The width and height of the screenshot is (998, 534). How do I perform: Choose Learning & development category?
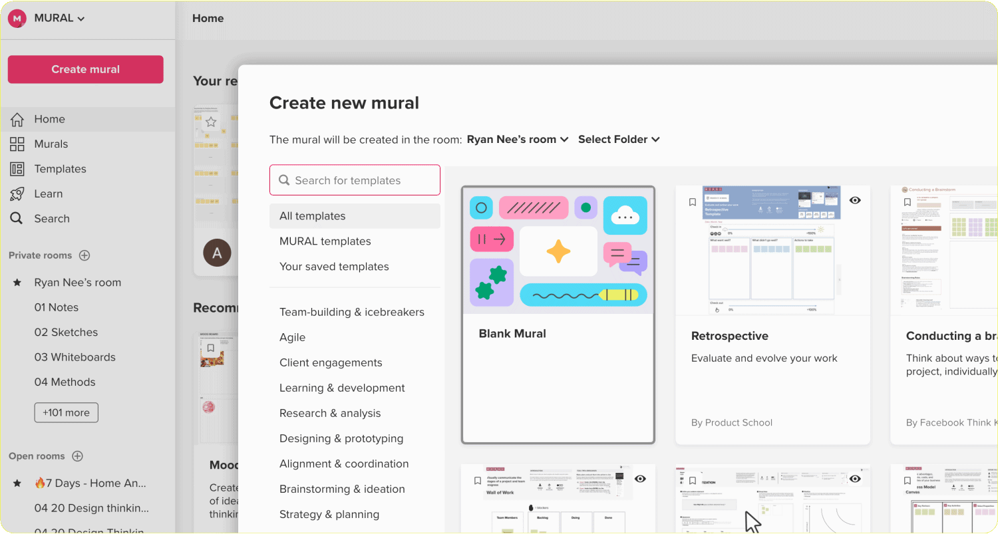coord(342,388)
